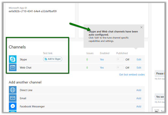
Task: Click the Skype channel icon
Action: (x=13, y=59)
